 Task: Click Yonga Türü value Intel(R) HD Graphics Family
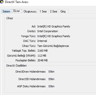(54, 36)
